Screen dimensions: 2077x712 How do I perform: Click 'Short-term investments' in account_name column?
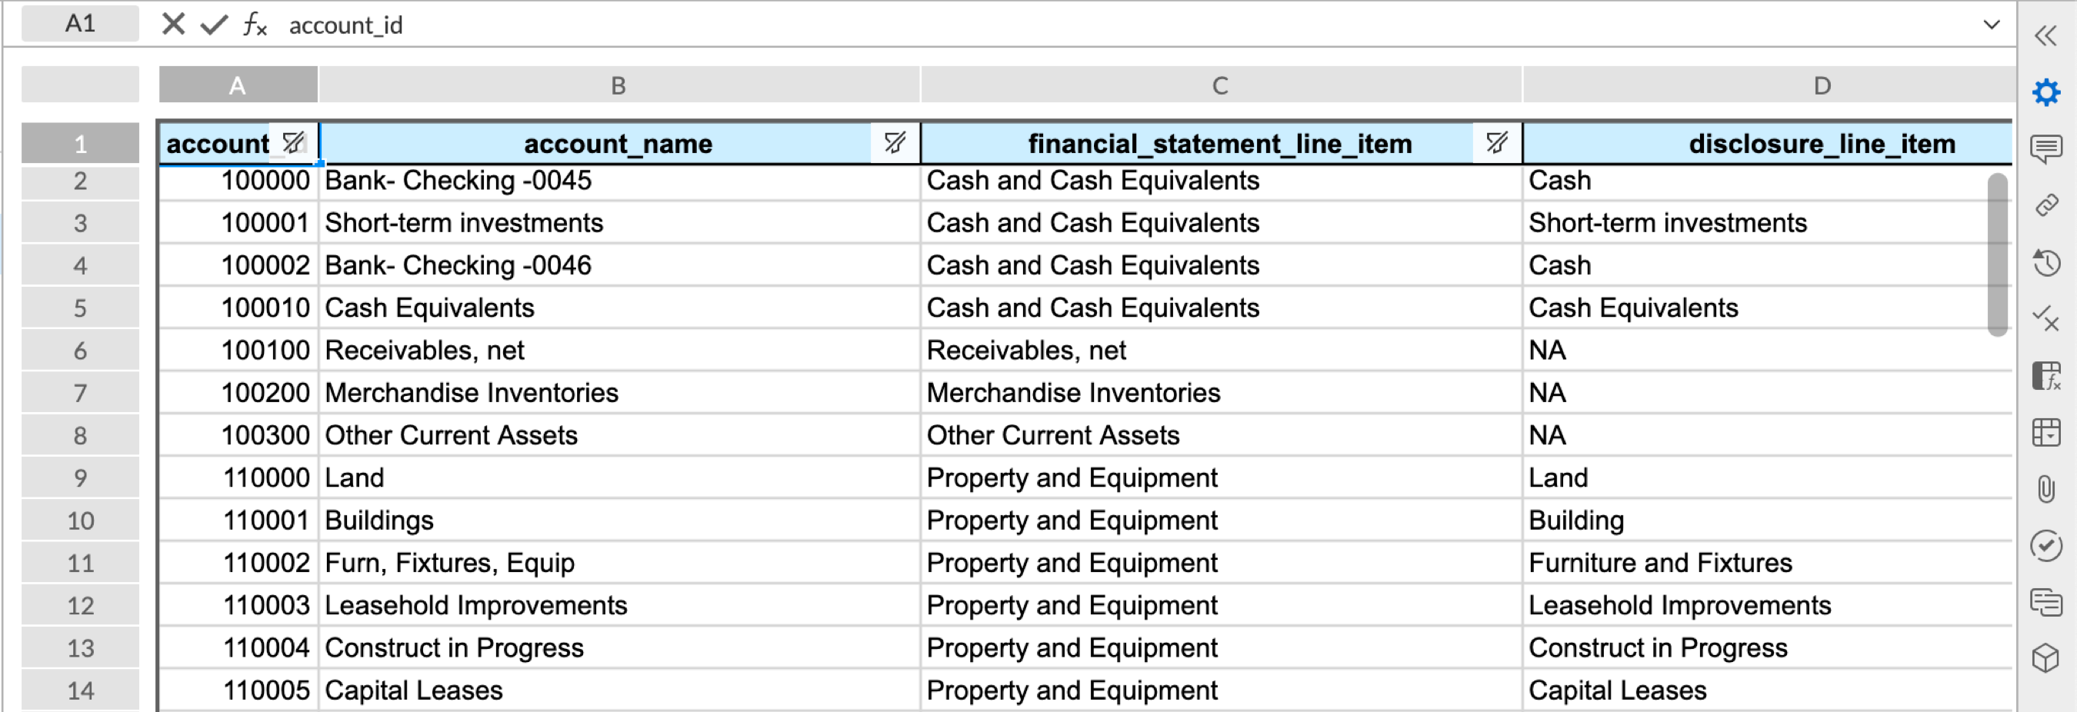[x=618, y=222]
